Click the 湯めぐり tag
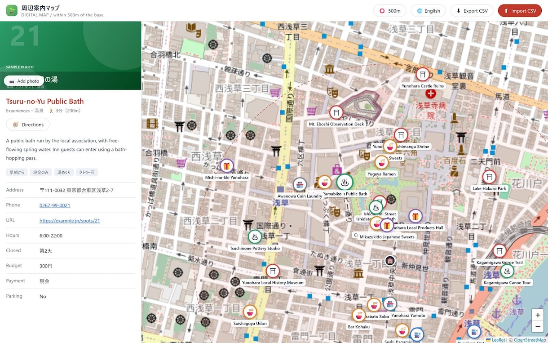The width and height of the screenshot is (548, 343). [64, 172]
